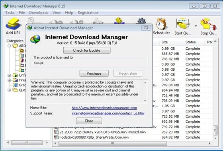Select the Unfinished folder icon
223x151 pixels.
point(15,75)
